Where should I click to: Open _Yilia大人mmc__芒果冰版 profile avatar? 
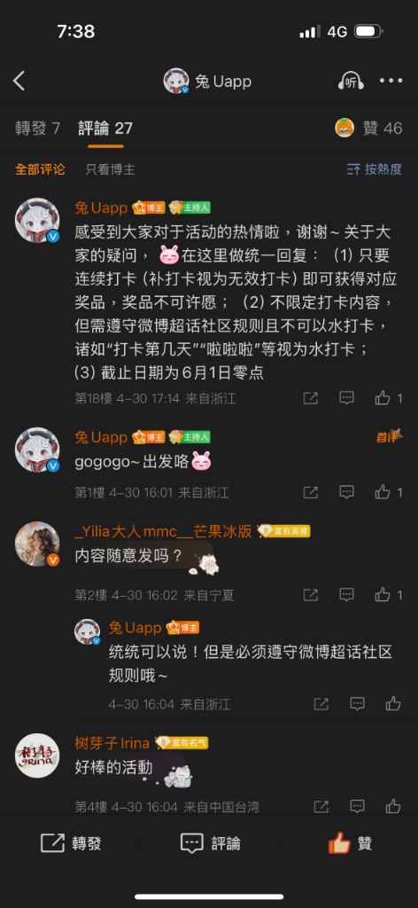click(x=37, y=544)
